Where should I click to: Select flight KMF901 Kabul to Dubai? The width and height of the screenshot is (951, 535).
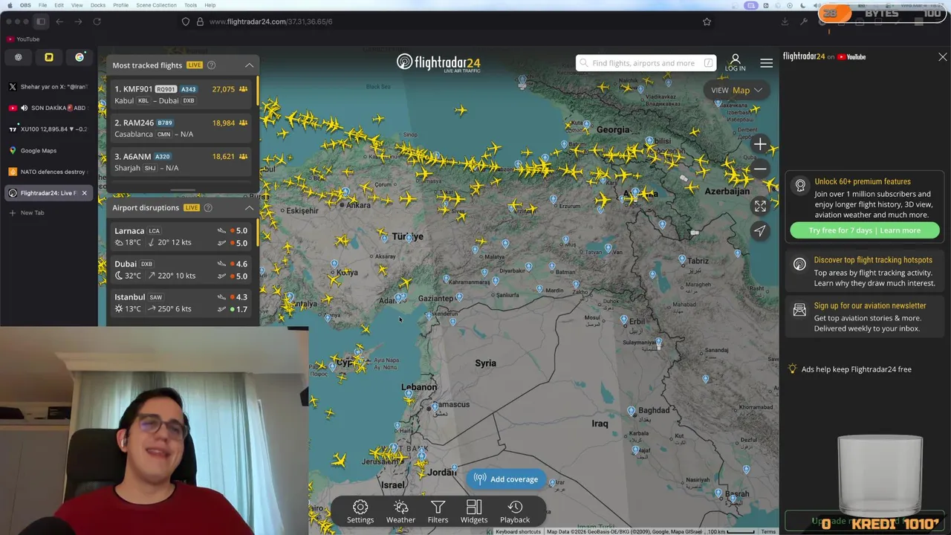(x=181, y=94)
